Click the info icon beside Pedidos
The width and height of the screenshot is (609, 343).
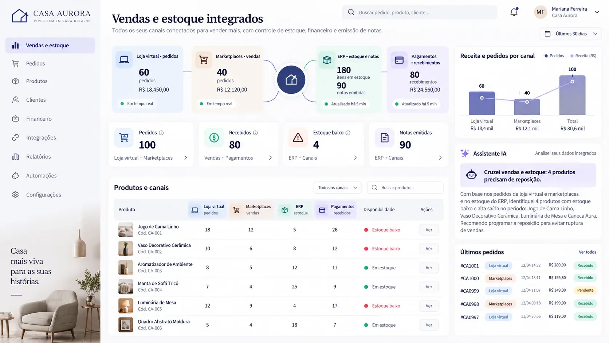(161, 133)
